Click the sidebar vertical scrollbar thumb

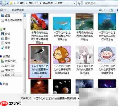click(24, 60)
